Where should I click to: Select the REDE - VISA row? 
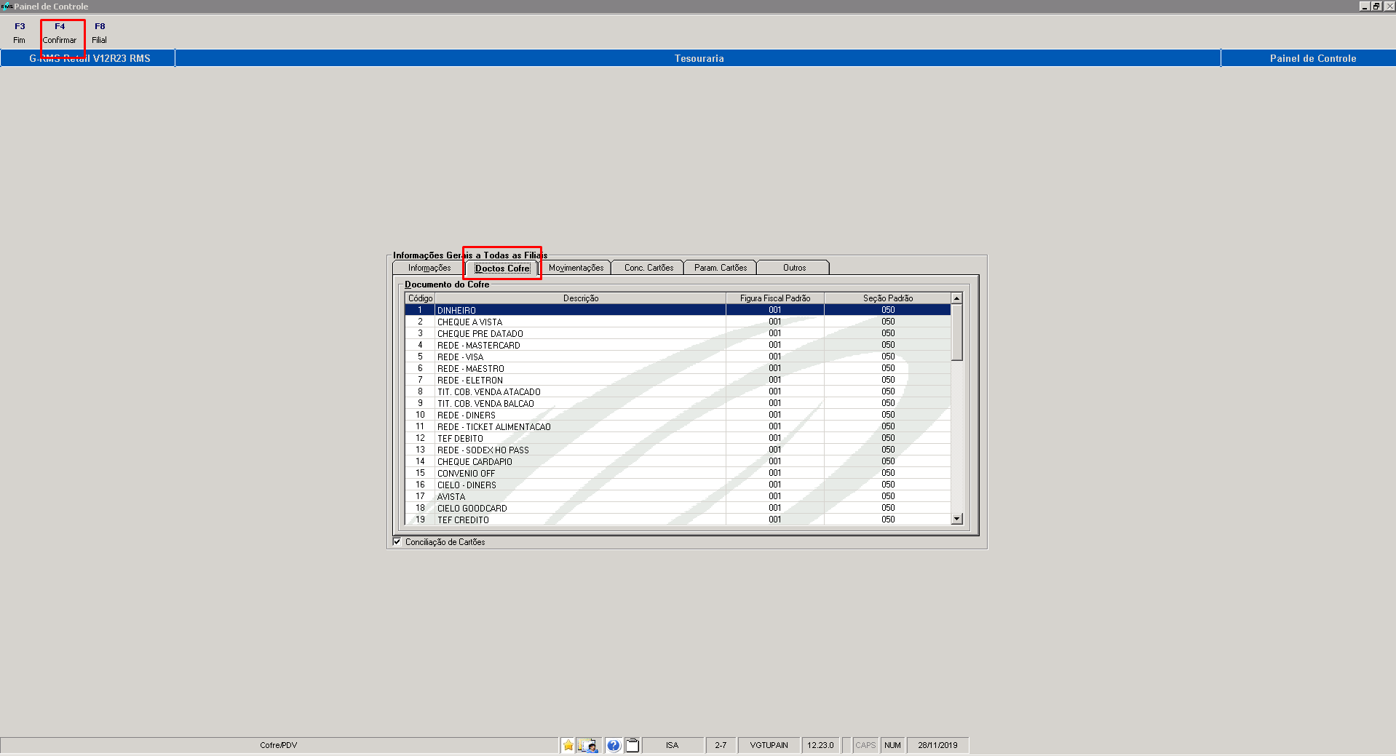[678, 357]
